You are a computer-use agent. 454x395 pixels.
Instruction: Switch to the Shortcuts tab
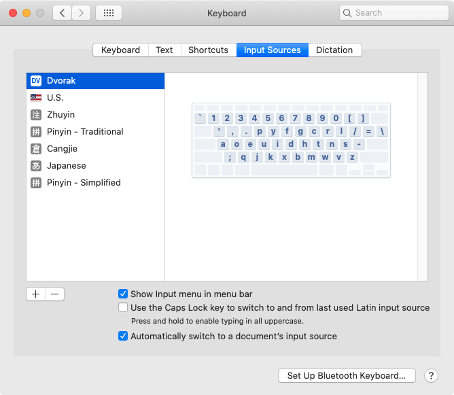coord(208,50)
